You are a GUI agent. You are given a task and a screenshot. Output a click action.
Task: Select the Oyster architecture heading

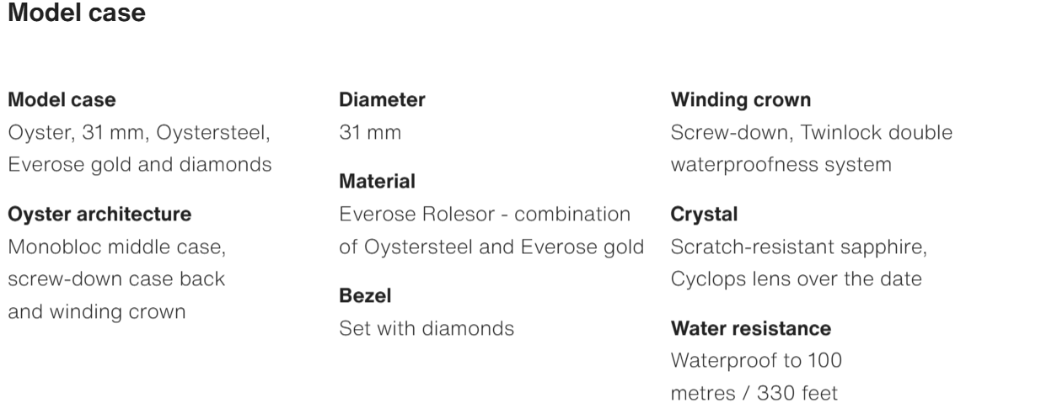click(x=99, y=215)
